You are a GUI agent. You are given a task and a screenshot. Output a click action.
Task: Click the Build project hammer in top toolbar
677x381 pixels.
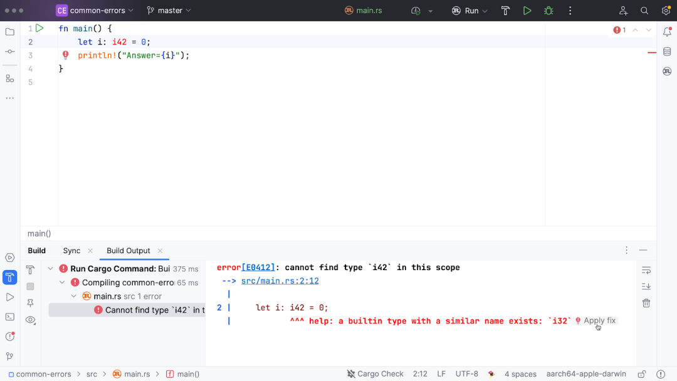tap(506, 11)
